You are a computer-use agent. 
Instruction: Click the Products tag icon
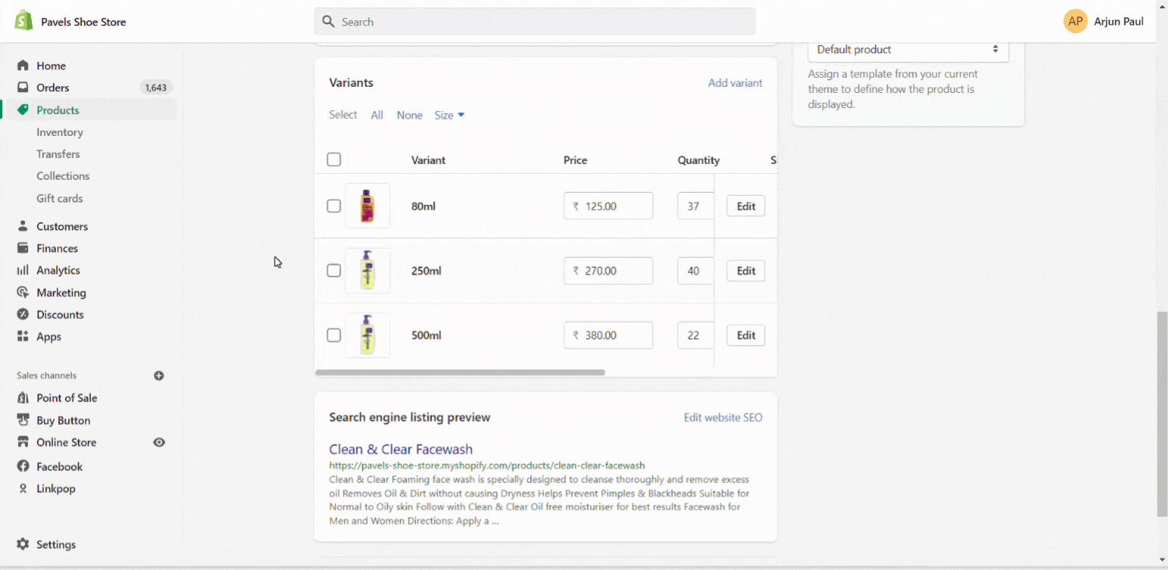(23, 110)
